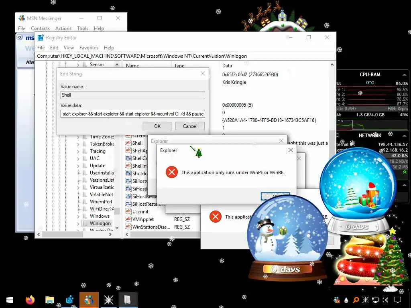Click the WinStationsDisa... value icon
Image resolution: width=411 pixels, height=308 pixels.
point(128,227)
